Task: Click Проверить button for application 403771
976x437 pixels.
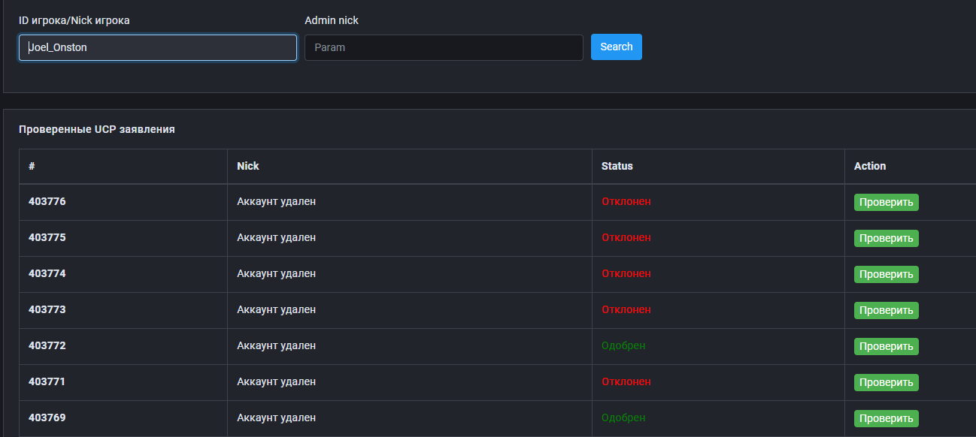Action: click(x=886, y=382)
